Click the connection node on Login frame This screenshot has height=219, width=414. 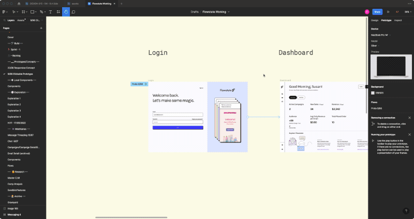point(248,117)
